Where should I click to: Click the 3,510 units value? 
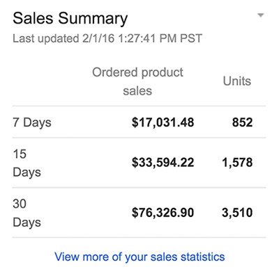[x=237, y=213]
